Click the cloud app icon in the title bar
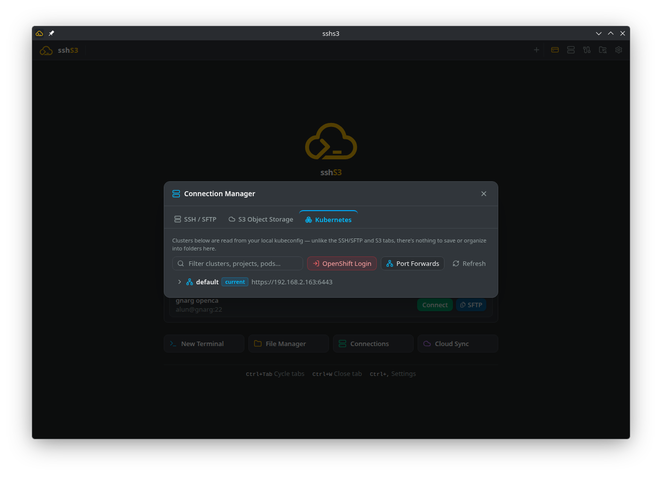 point(39,33)
